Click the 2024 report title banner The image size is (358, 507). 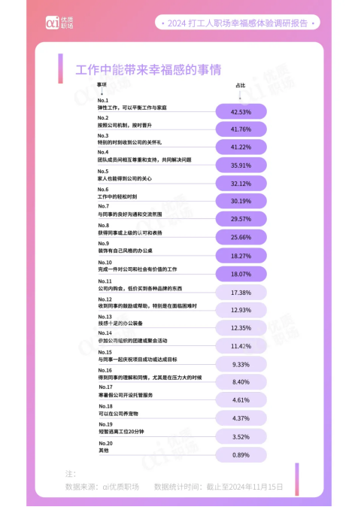pyautogui.click(x=238, y=23)
